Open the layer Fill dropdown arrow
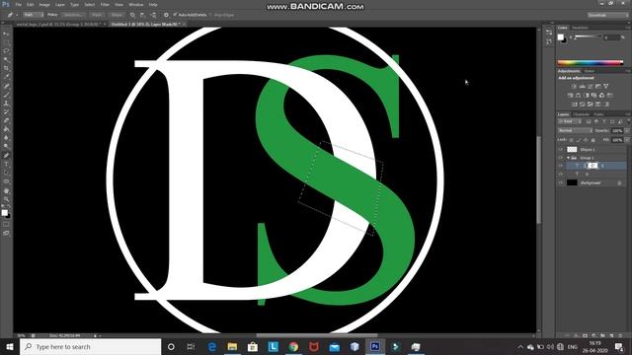 tap(627, 140)
